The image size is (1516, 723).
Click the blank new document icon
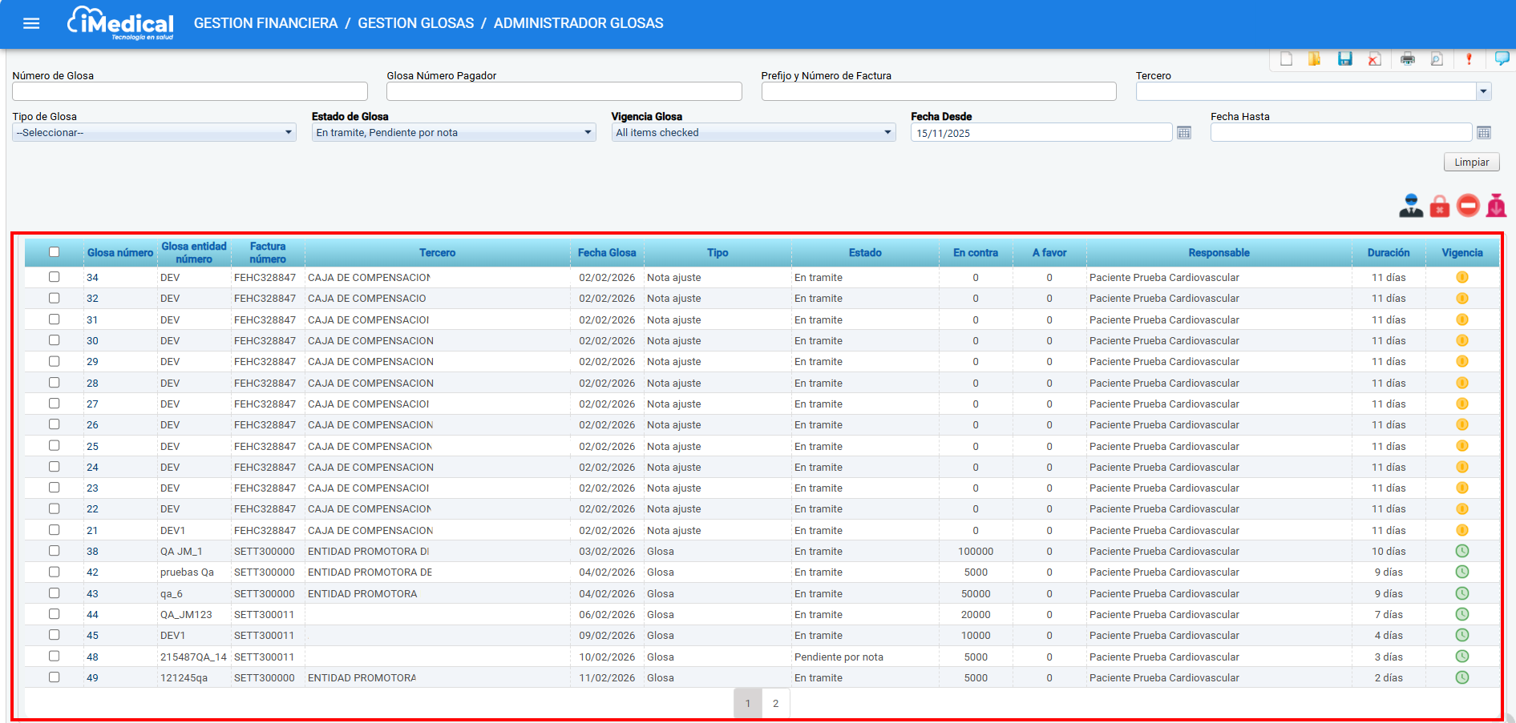[1286, 59]
